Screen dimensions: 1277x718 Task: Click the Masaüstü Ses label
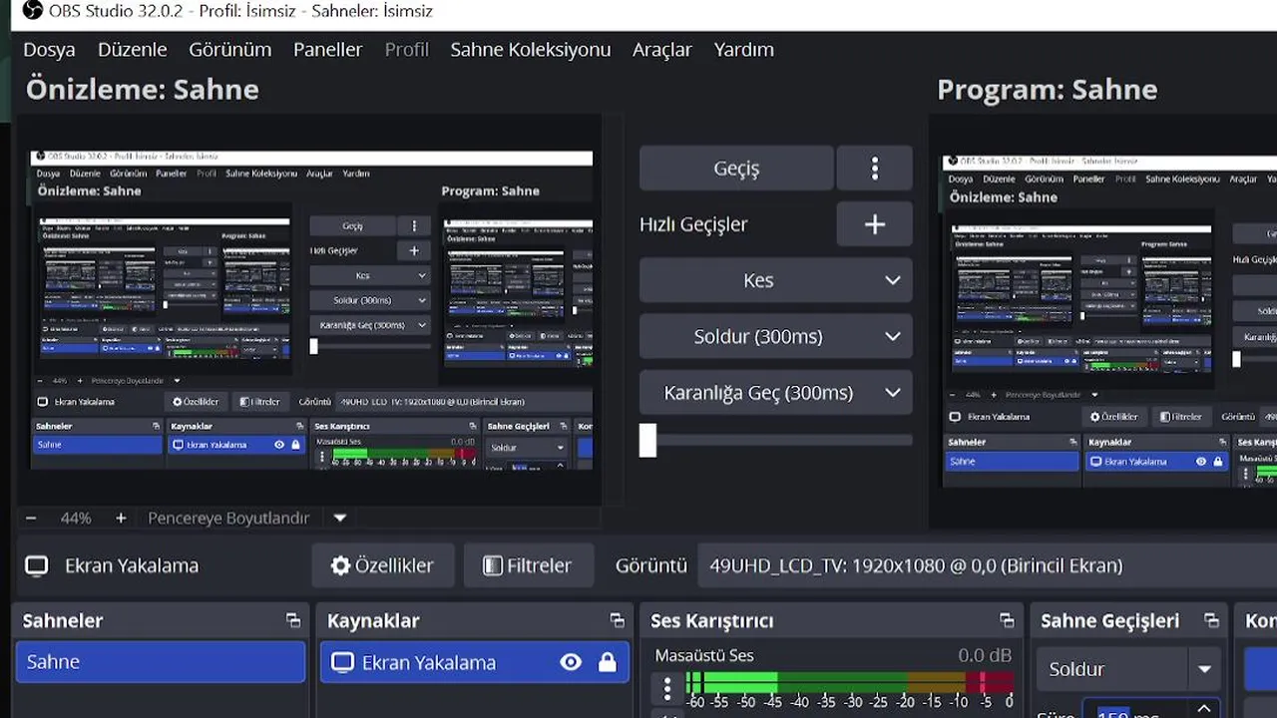(x=704, y=655)
